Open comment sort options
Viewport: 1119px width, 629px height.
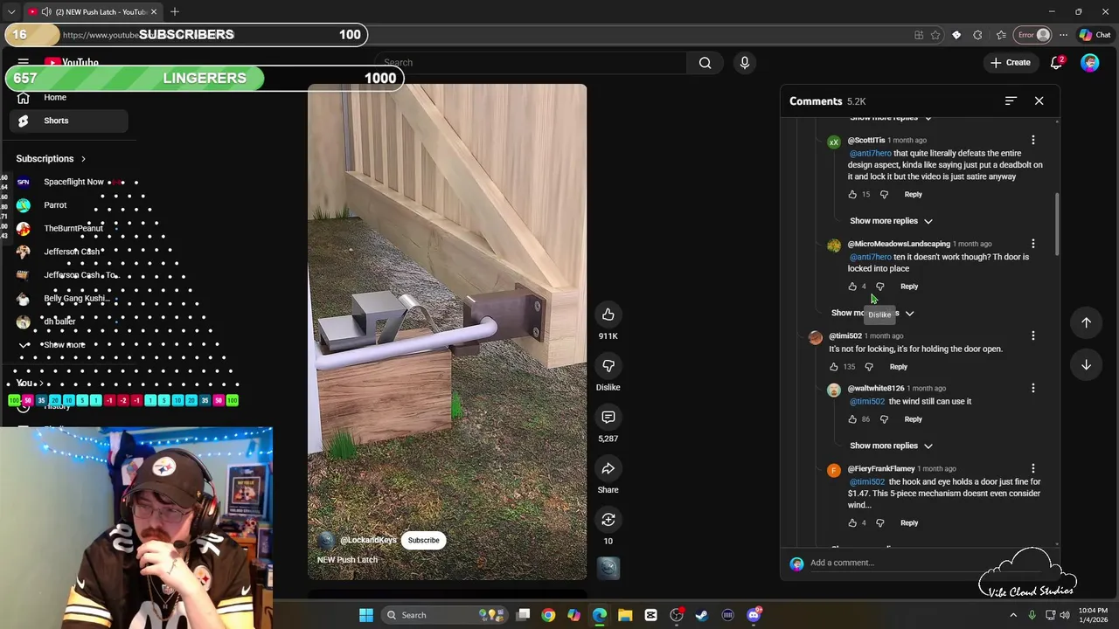(1011, 101)
